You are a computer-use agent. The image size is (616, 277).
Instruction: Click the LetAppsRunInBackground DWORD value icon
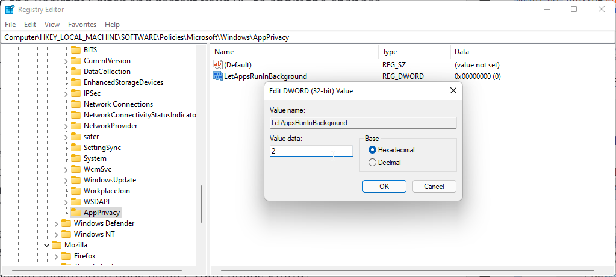pos(218,76)
